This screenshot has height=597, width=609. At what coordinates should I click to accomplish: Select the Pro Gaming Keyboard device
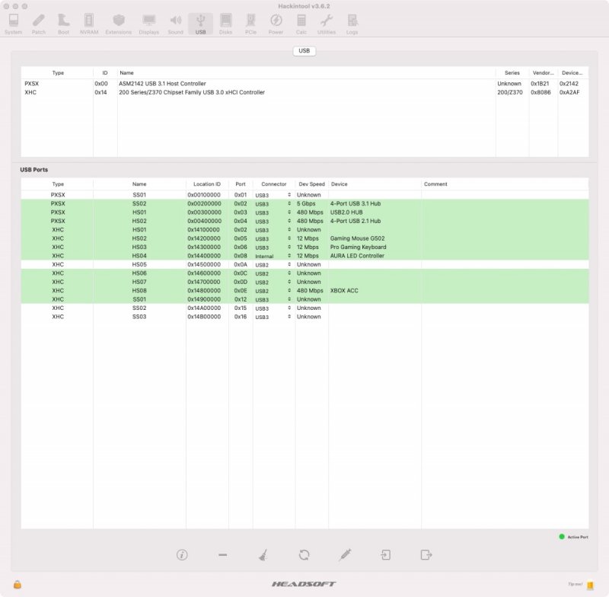(358, 247)
